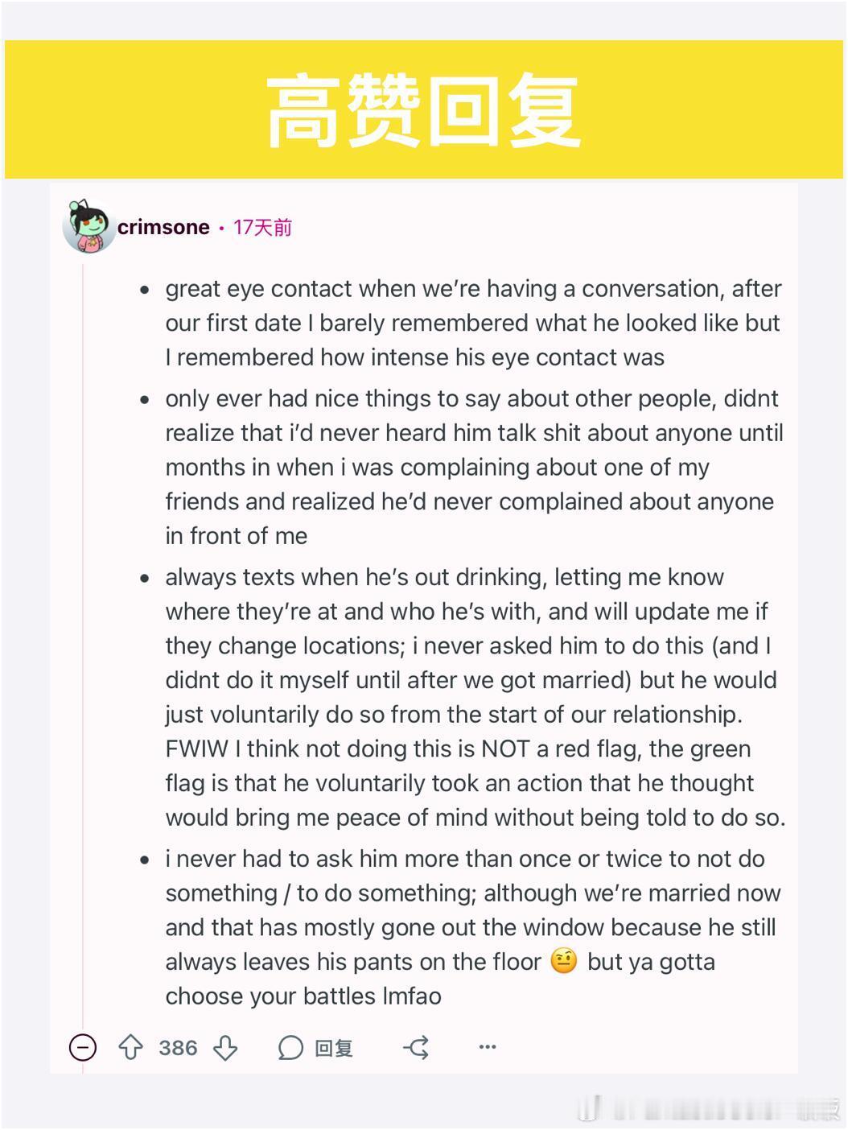
Task: Click the first bullet point marker
Action: 145,290
